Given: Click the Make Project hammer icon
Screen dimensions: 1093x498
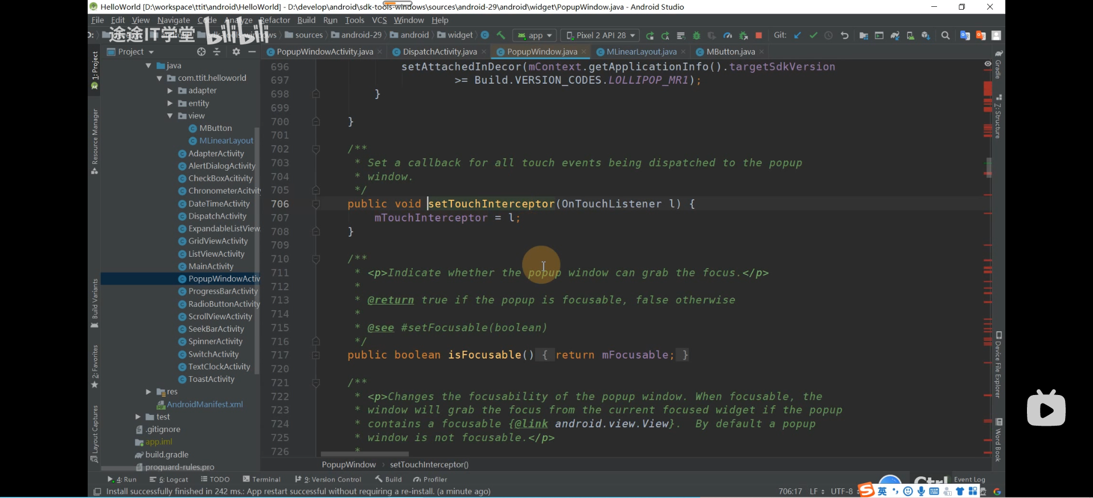Looking at the screenshot, I should coord(501,35).
